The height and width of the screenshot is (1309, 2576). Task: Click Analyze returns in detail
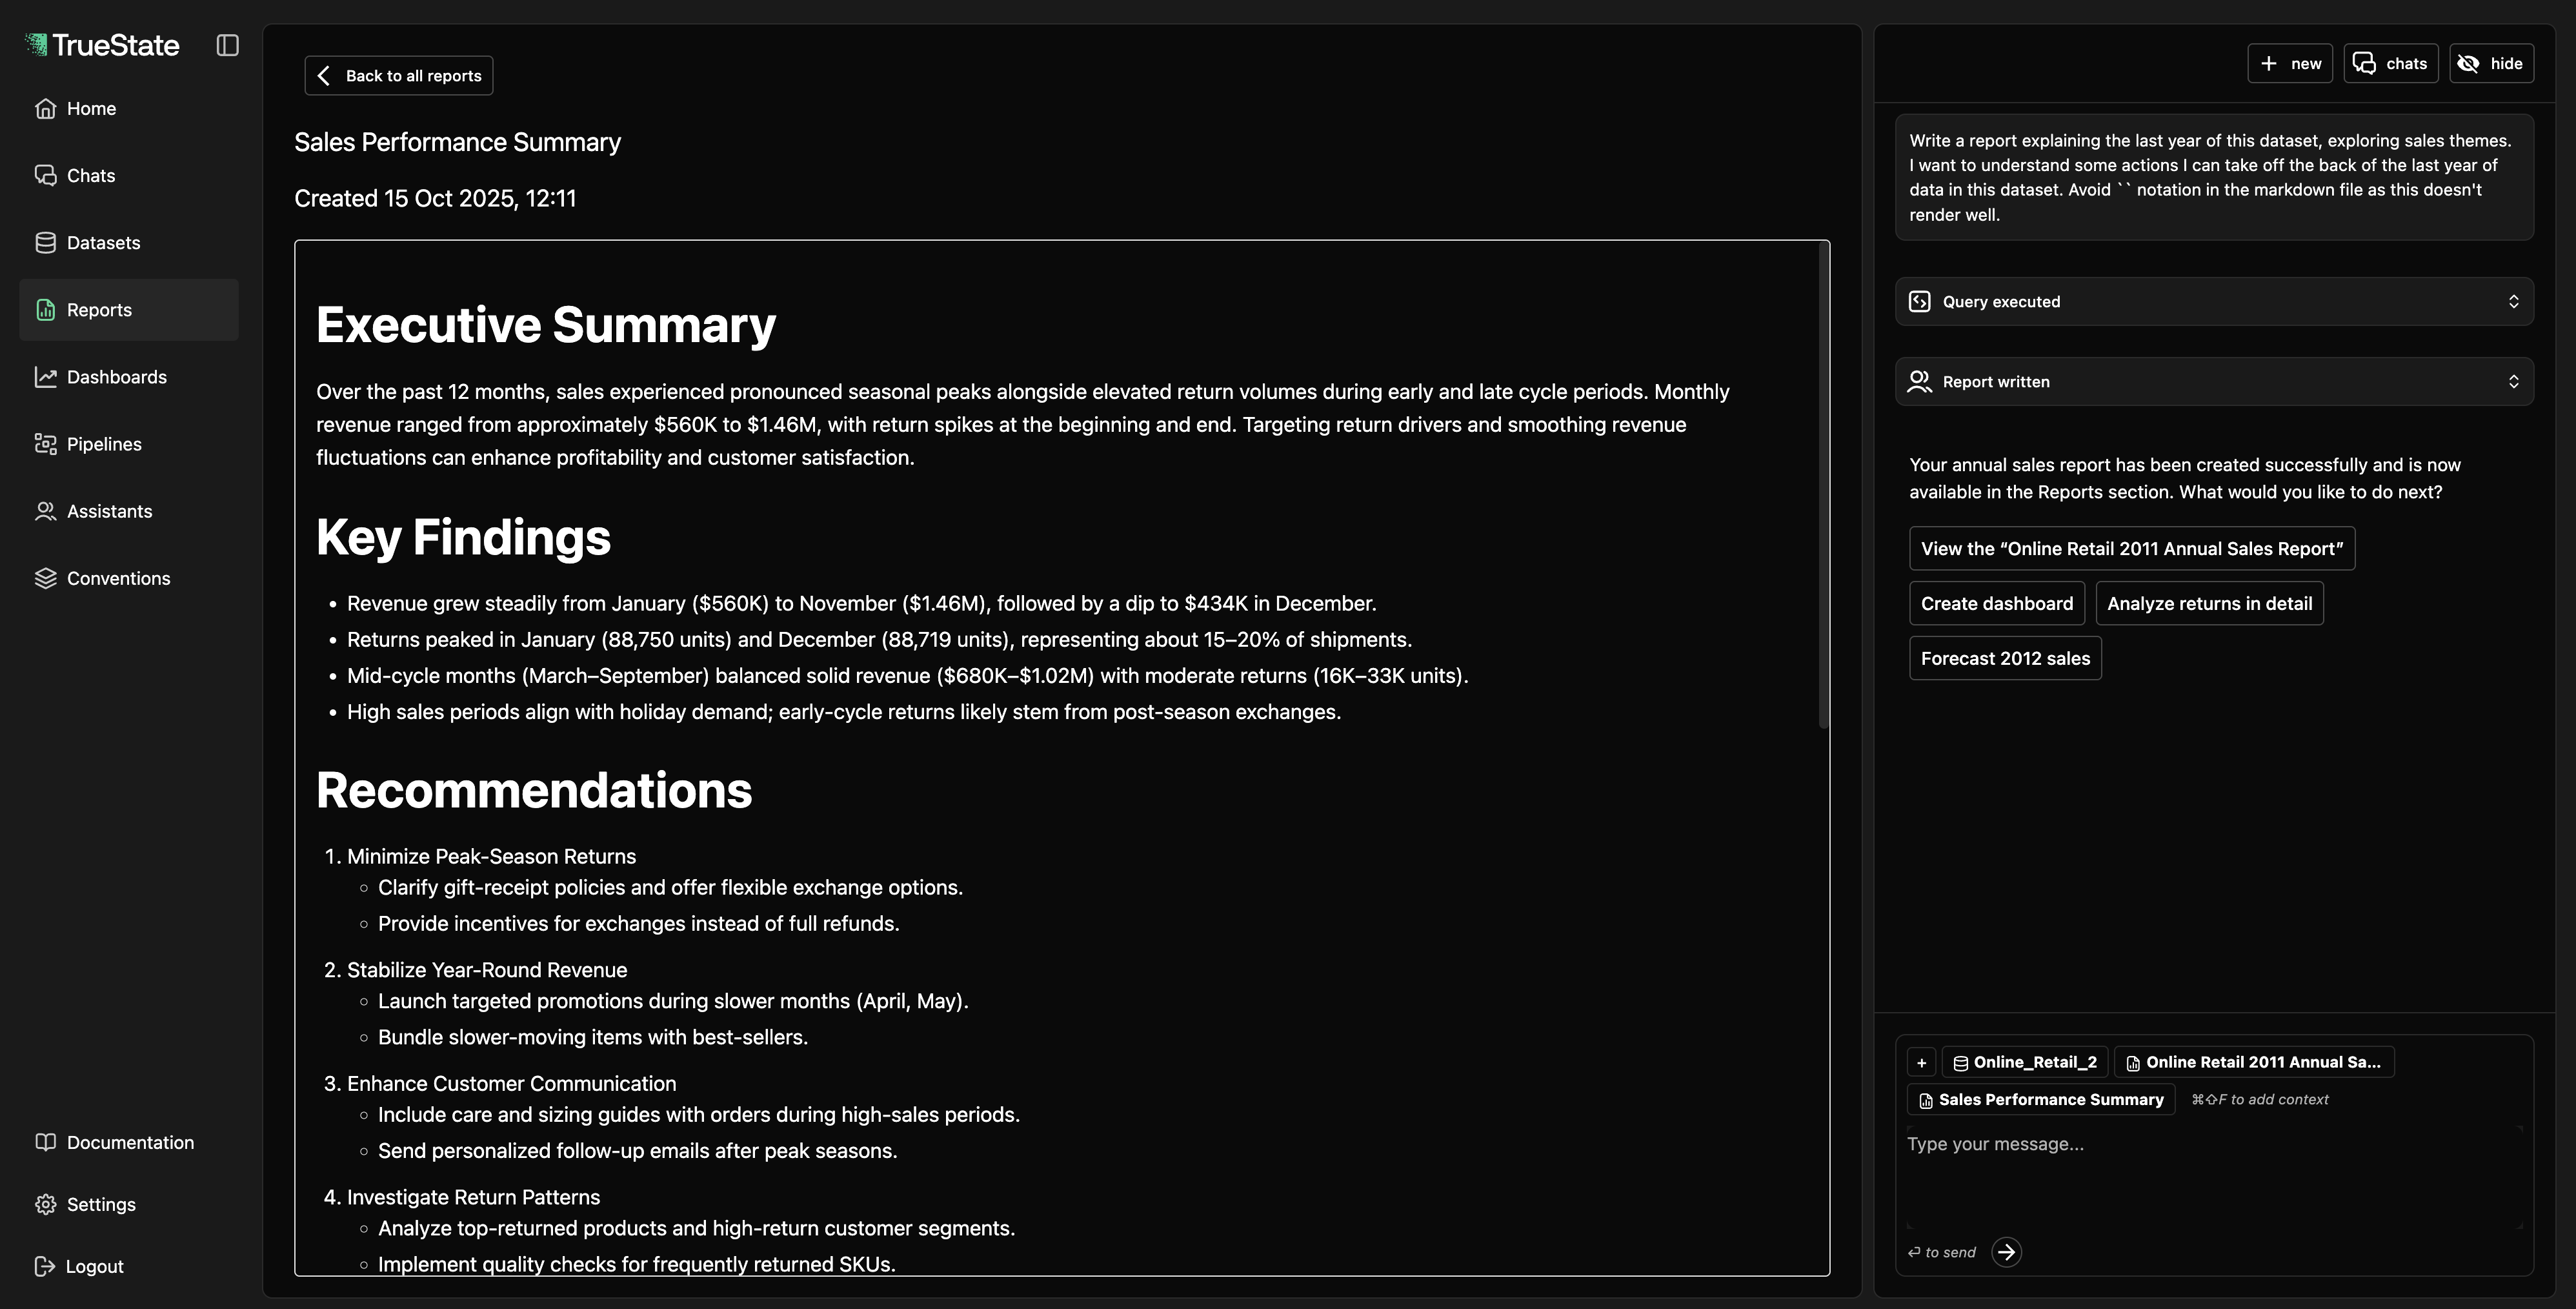pos(2209,603)
